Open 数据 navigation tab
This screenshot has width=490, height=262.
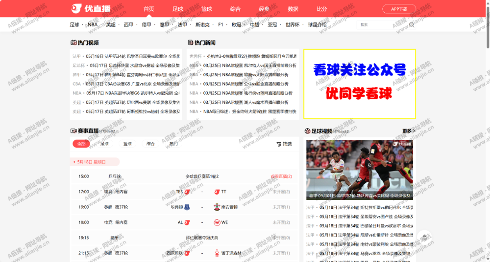pos(293,9)
